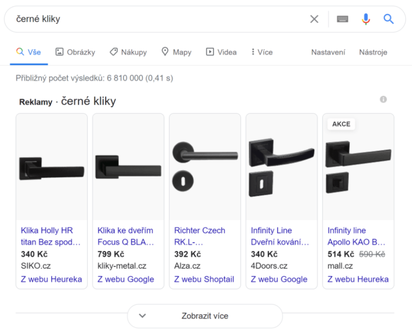Expand the Více menu
This screenshot has width=412, height=335.
(x=262, y=52)
